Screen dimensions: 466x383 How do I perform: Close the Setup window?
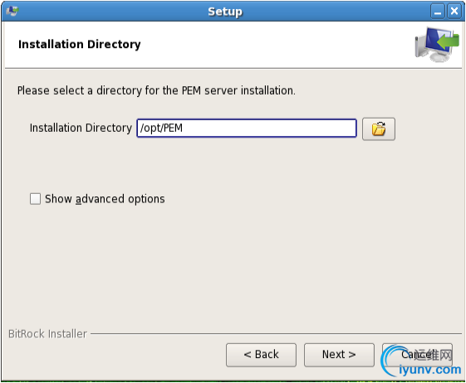454,12
